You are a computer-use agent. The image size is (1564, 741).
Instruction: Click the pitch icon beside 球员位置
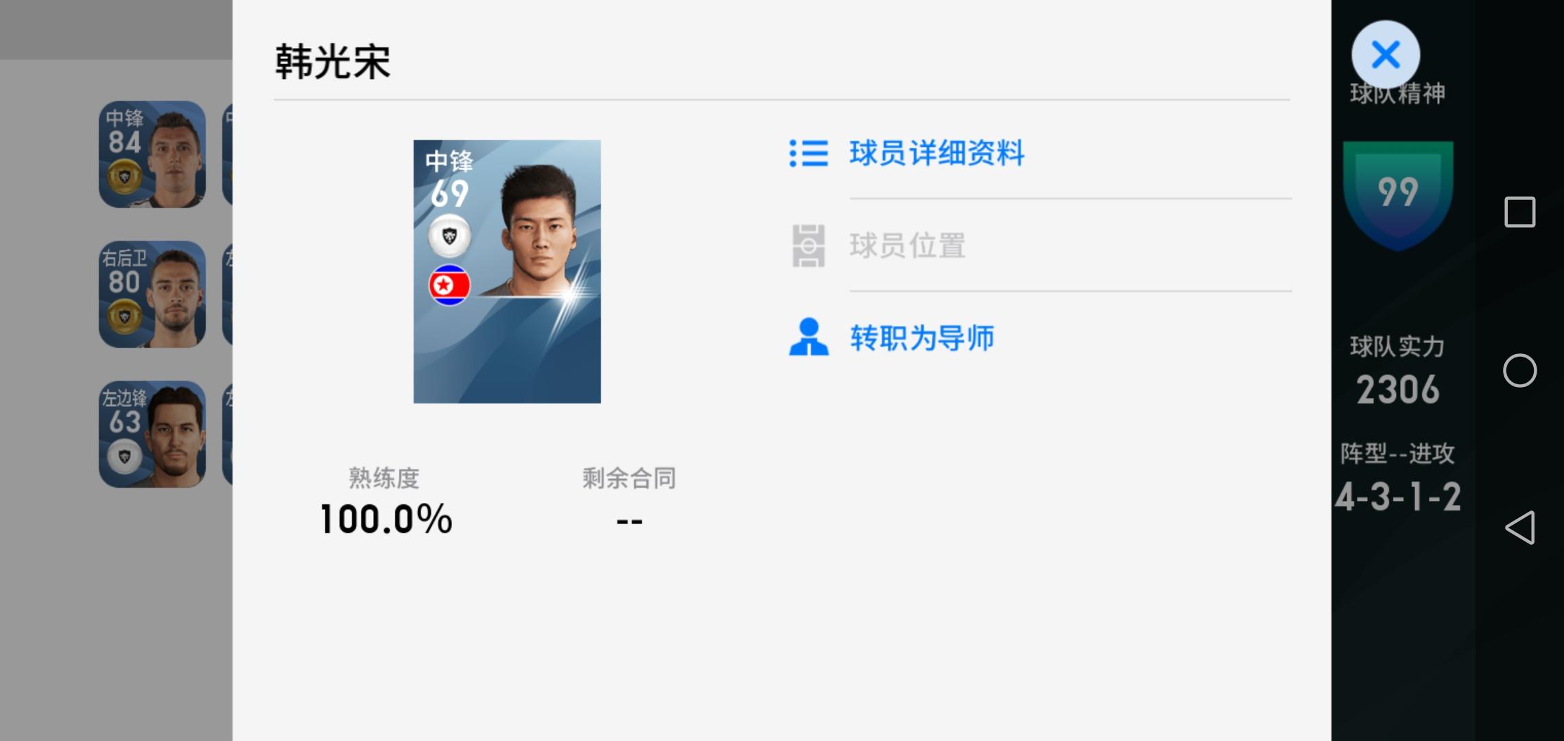pos(809,246)
